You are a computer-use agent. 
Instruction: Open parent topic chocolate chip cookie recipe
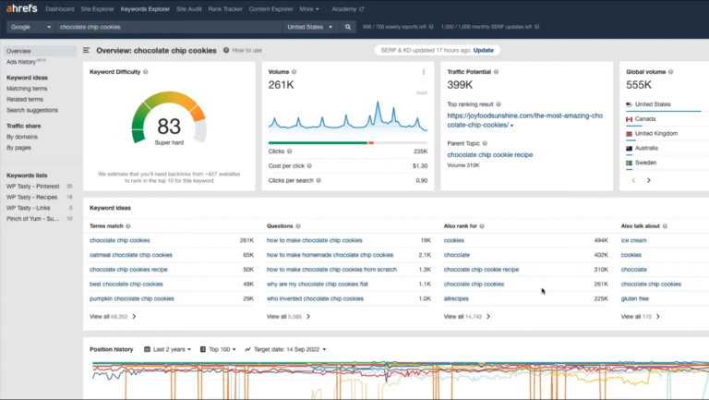[x=489, y=155]
